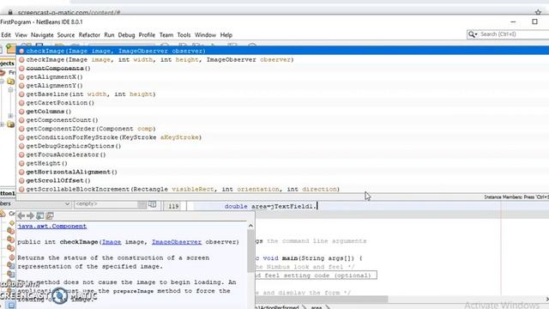Select getComponentCount() completion item
This screenshot has height=309, width=549.
pyautogui.click(x=282, y=120)
